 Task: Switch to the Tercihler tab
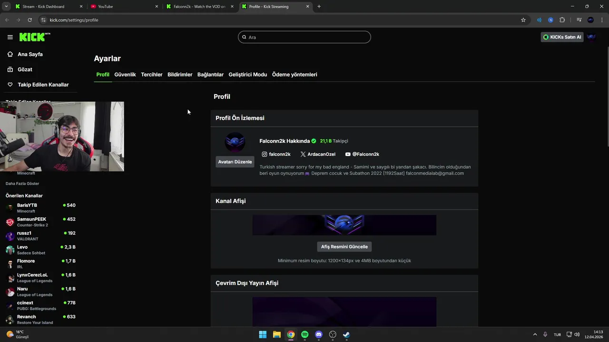152,75
